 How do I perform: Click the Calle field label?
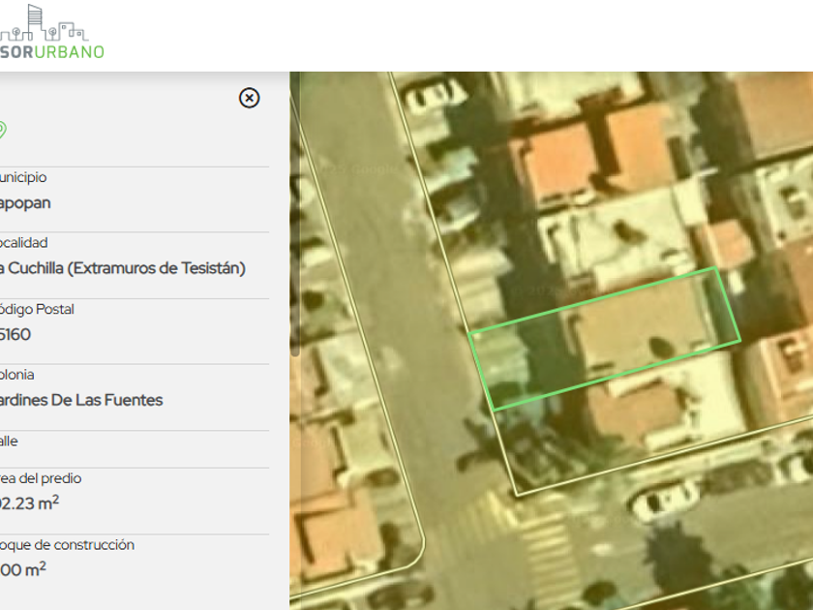(x=9, y=442)
